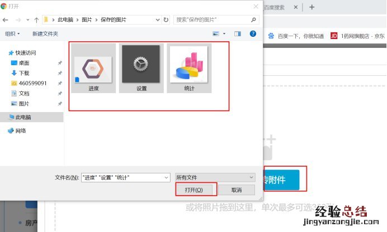Refresh the folder view

click(x=166, y=20)
